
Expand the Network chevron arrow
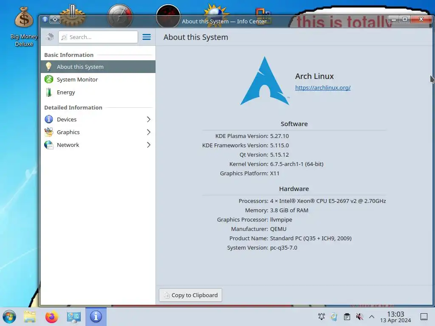click(149, 145)
